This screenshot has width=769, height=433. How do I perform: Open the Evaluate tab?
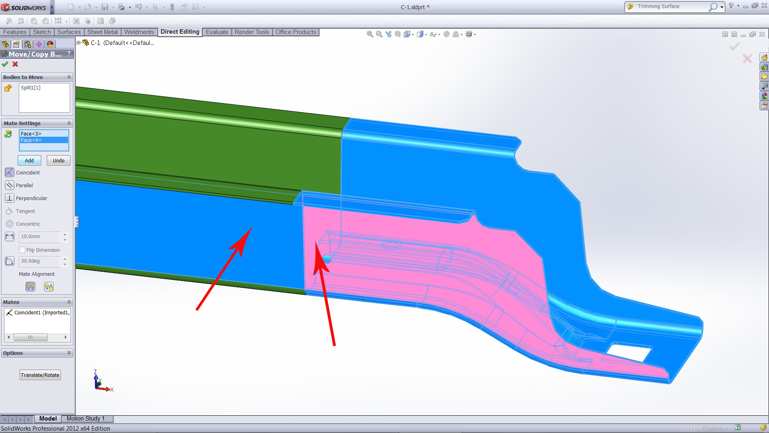tap(217, 32)
